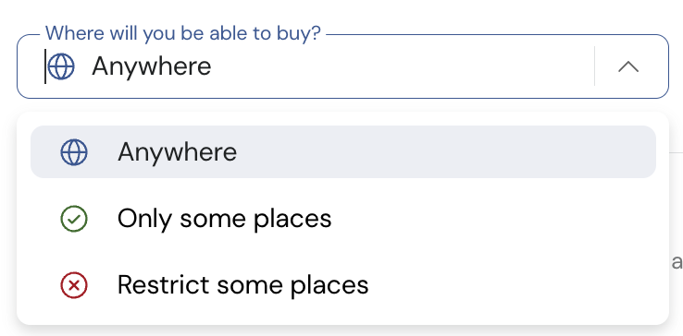Click the divider line beside the chevron
This screenshot has height=336, width=683.
594,66
